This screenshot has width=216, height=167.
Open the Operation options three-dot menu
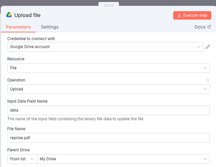coord(208,80)
